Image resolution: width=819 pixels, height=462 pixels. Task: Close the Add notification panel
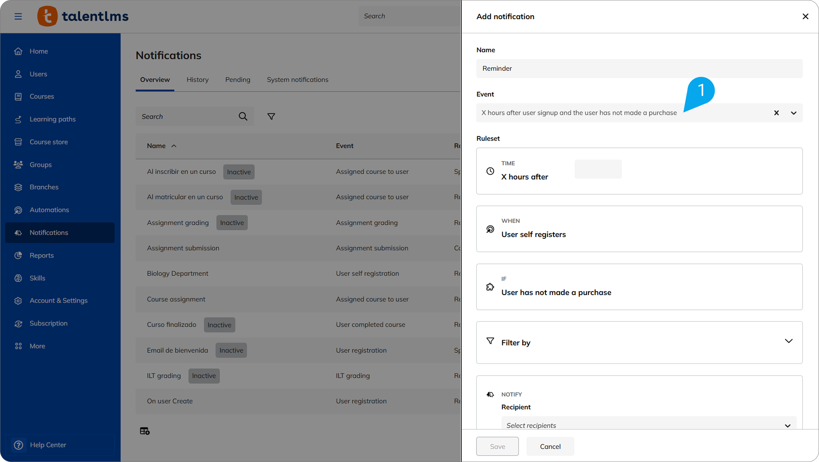point(805,16)
